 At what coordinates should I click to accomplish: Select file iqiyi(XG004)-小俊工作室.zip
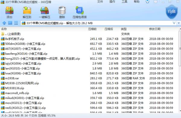coord(90,64)
